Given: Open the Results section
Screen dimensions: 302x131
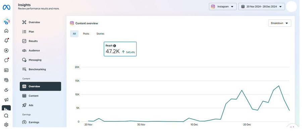Looking at the screenshot, I should point(41,41).
